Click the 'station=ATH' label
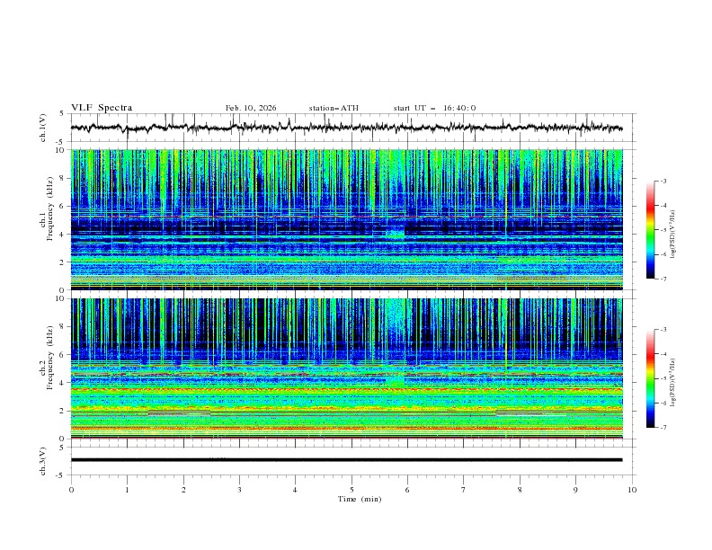712x550 pixels. coord(334,108)
